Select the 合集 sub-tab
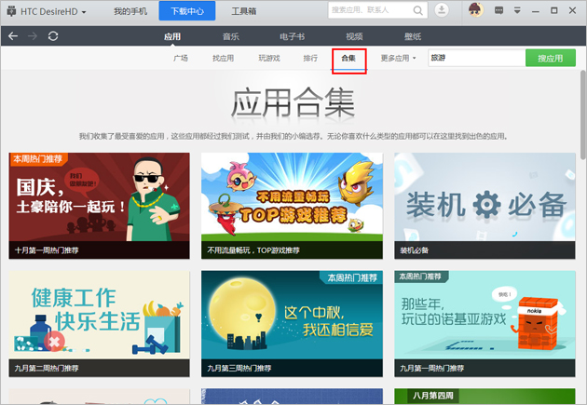Viewport: 587px width, 405px height. 348,58
